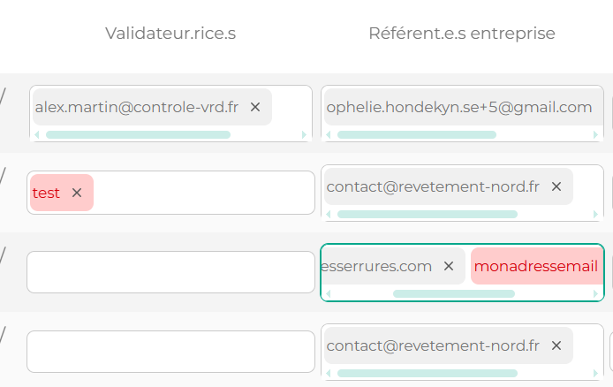Click the Référent.e.s entreprise column header
The image size is (613, 387).
click(x=462, y=34)
